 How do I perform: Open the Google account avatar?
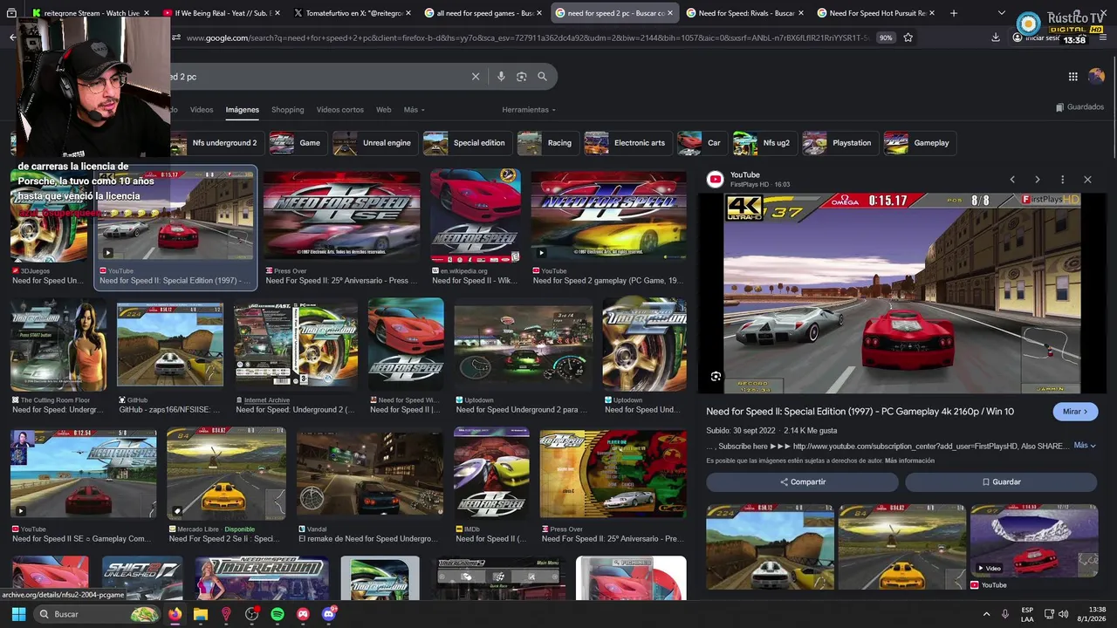click(1096, 77)
